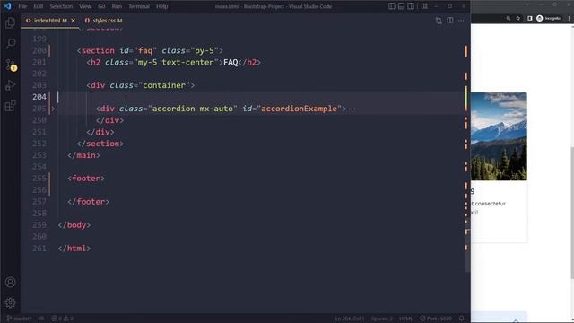Click the Synchronize Changes icon in status bar
The width and height of the screenshot is (574, 323).
point(41,319)
